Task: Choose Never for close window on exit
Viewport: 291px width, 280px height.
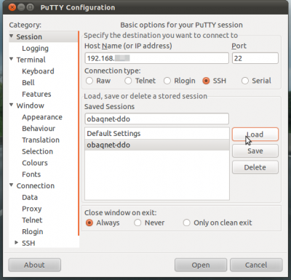Action: point(137,223)
